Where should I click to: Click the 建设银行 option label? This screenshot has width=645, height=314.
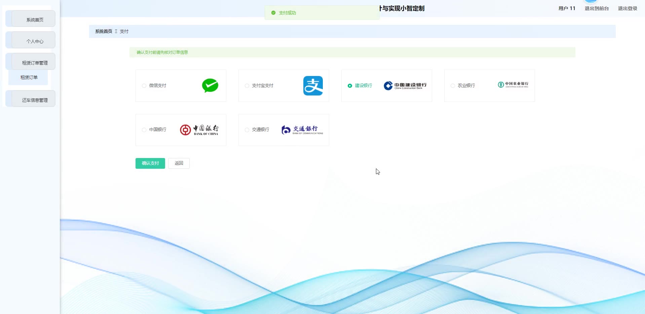coord(364,86)
